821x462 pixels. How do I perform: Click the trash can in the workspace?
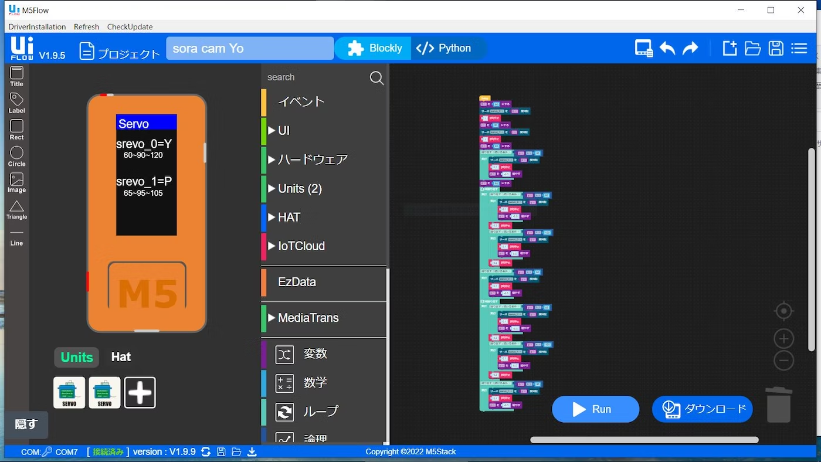(x=779, y=405)
